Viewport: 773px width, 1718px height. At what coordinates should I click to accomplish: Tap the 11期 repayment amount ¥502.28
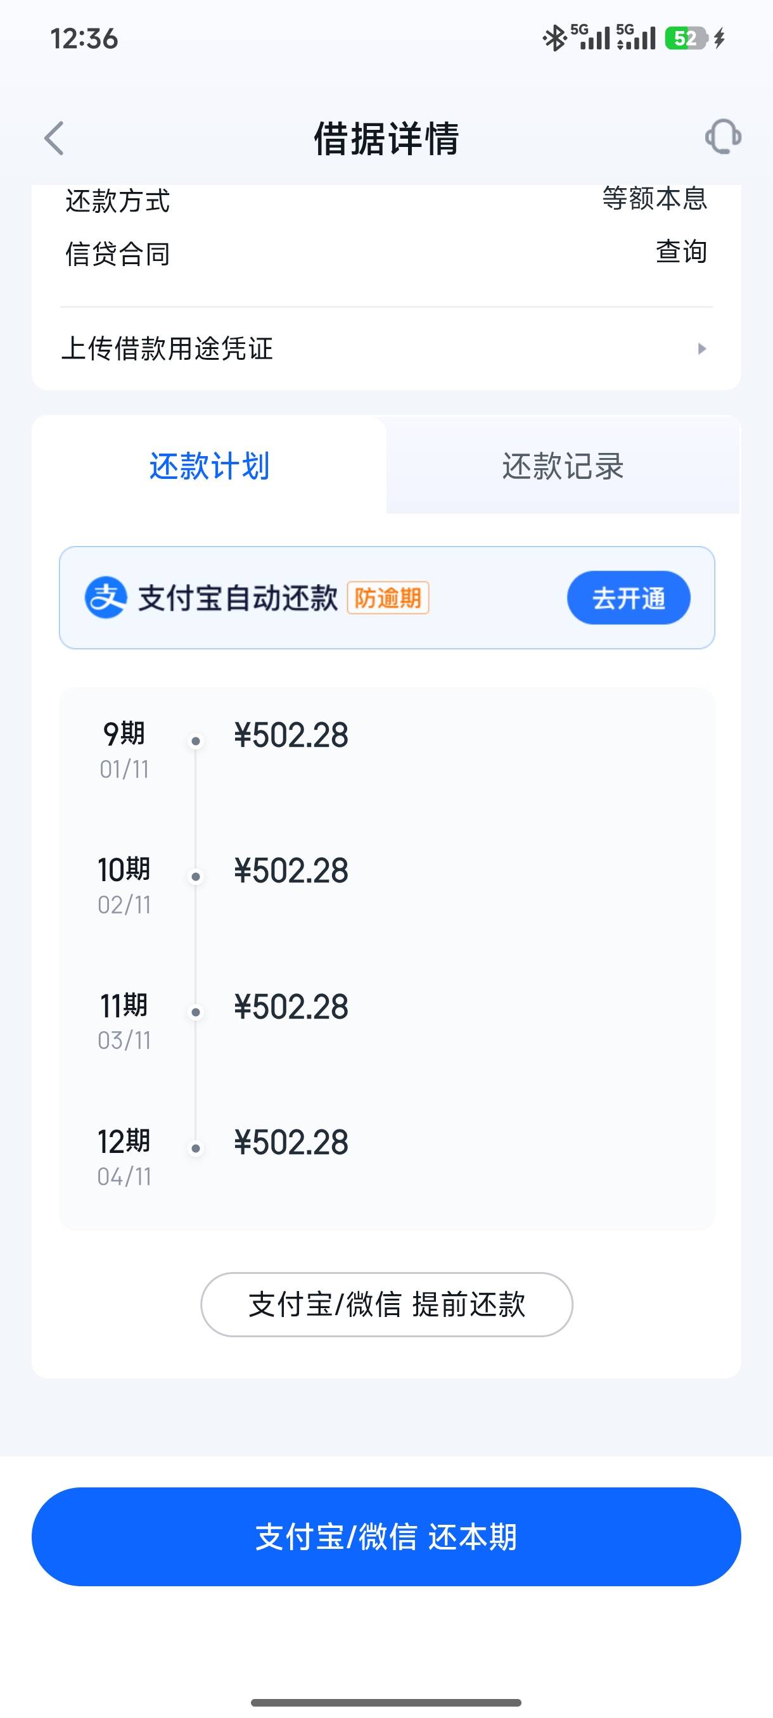coord(291,1007)
